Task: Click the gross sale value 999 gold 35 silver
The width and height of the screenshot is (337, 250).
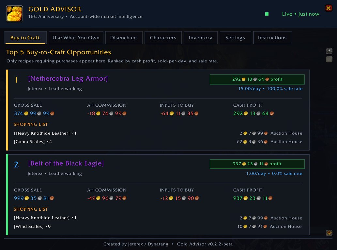Action: 34,198
